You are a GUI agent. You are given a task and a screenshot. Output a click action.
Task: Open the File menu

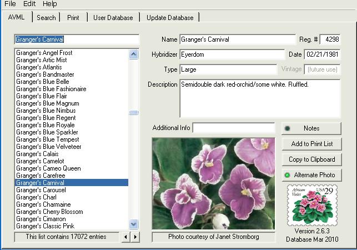[10, 4]
